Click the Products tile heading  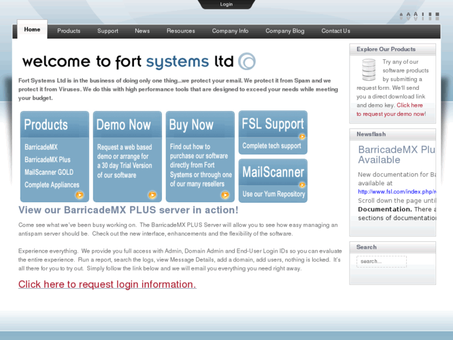pos(46,125)
